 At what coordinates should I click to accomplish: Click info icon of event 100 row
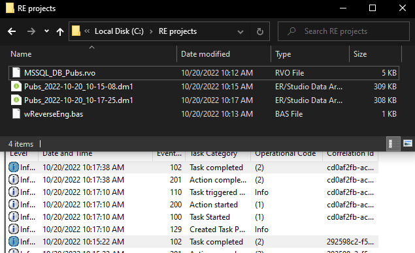[x=14, y=217]
